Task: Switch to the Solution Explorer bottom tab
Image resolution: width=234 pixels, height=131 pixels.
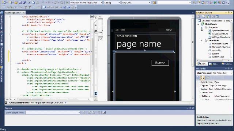Action: click(x=202, y=64)
